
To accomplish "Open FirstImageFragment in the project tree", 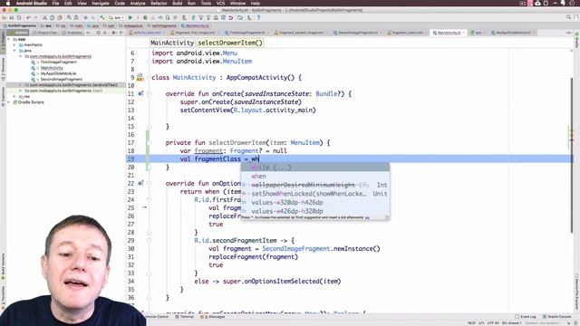I will click(x=58, y=62).
